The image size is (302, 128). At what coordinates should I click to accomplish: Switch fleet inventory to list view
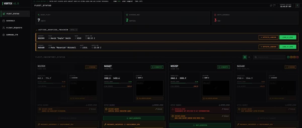pyautogui.click(x=249, y=57)
